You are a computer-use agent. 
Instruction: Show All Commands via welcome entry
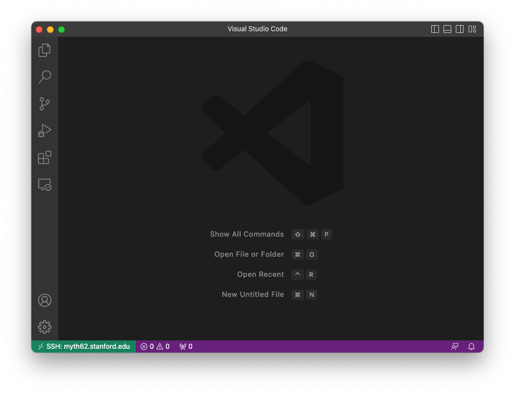[247, 234]
